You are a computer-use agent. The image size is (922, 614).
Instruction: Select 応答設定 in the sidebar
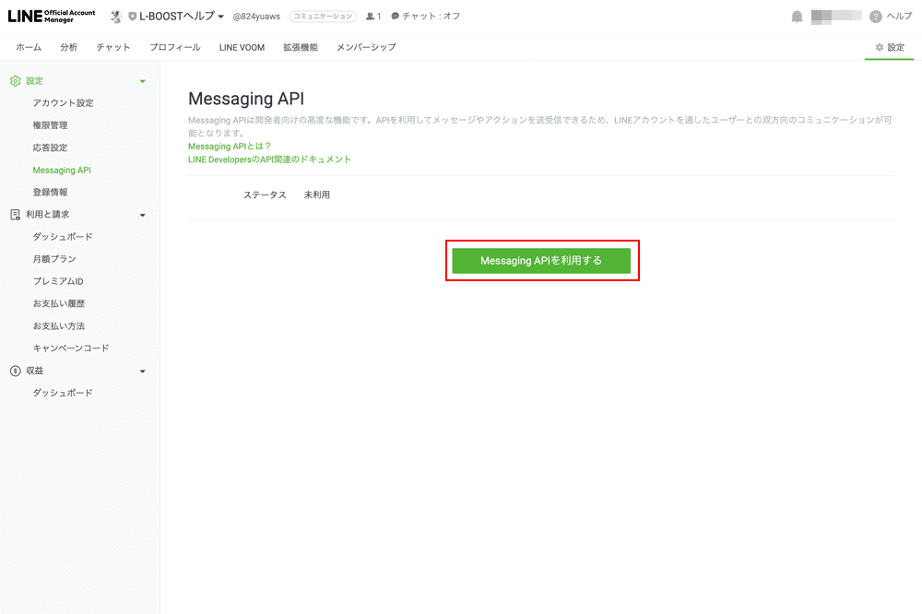[50, 148]
